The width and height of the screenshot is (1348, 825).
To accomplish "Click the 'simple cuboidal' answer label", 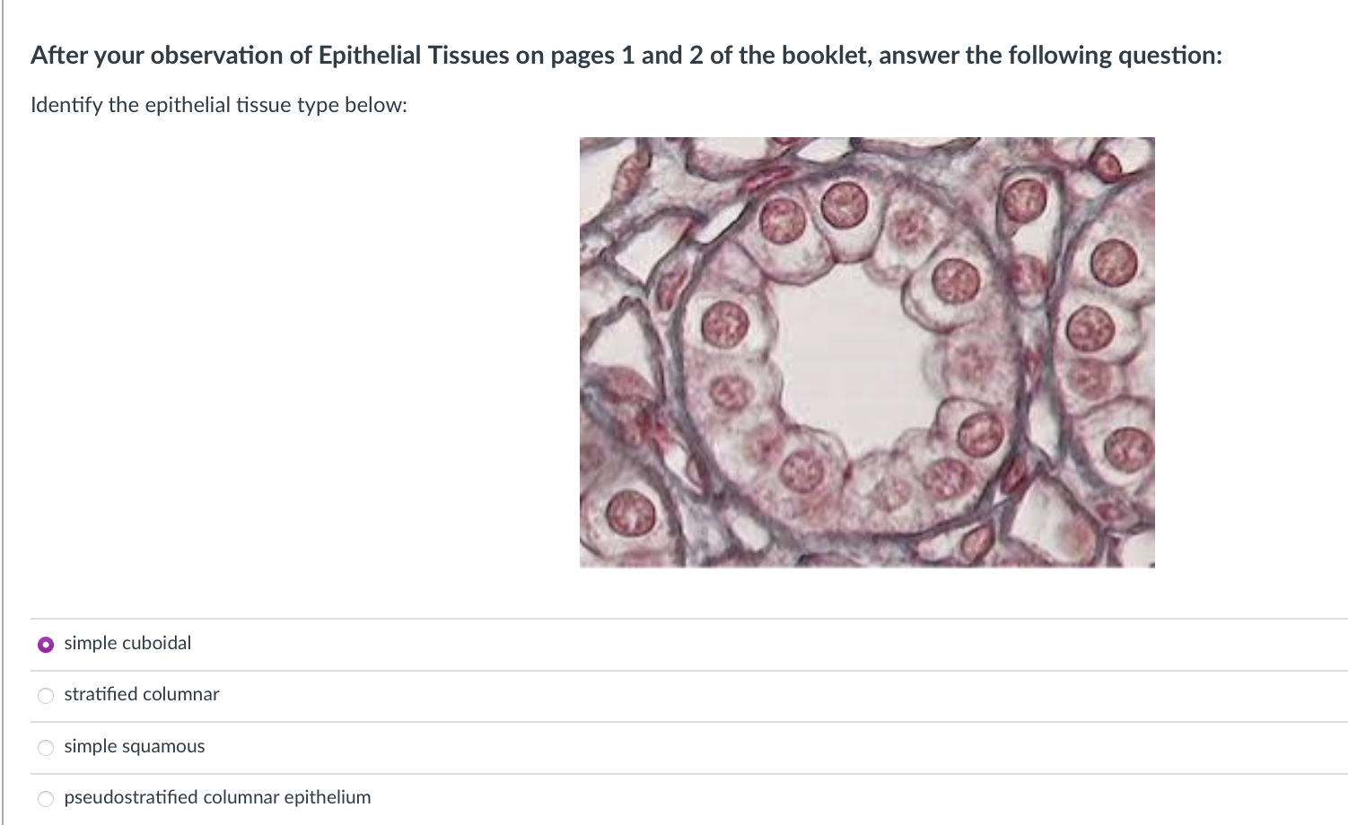I will (x=128, y=643).
